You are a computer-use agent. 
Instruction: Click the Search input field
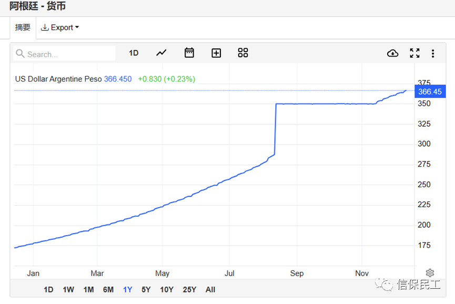tap(64, 54)
